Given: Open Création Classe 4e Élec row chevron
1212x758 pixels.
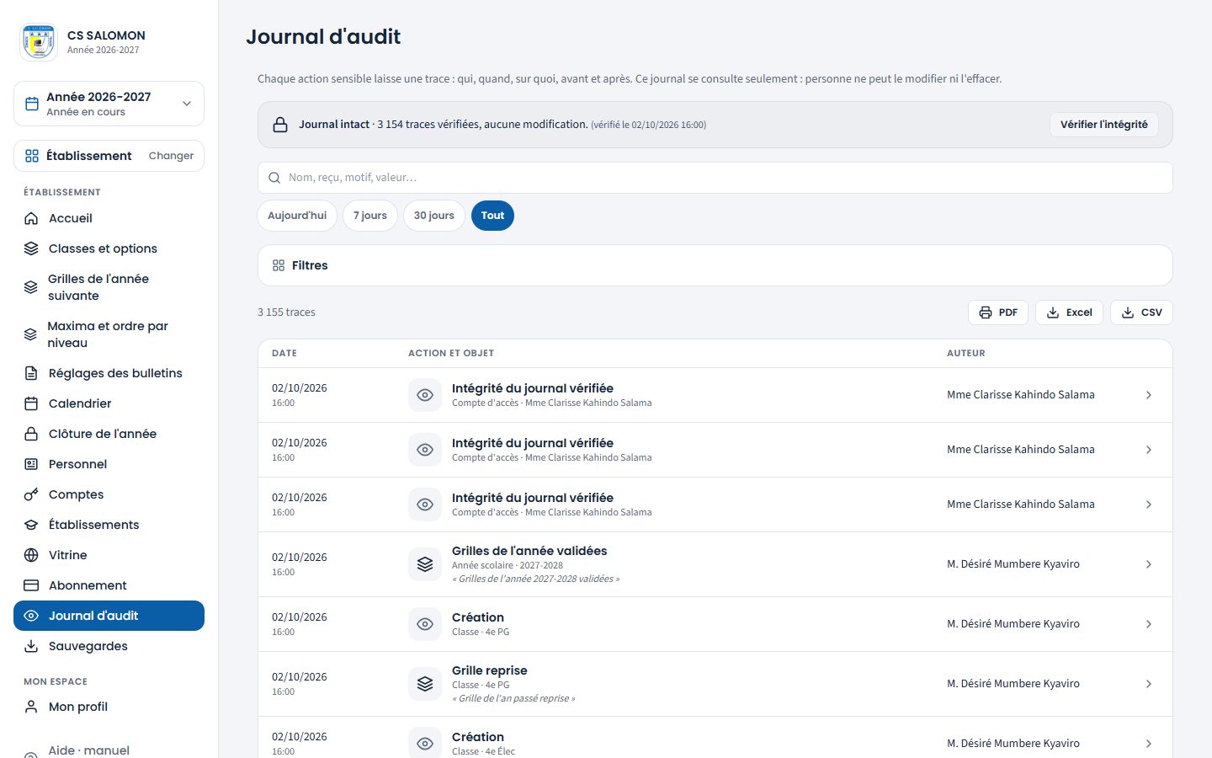Looking at the screenshot, I should (x=1149, y=744).
